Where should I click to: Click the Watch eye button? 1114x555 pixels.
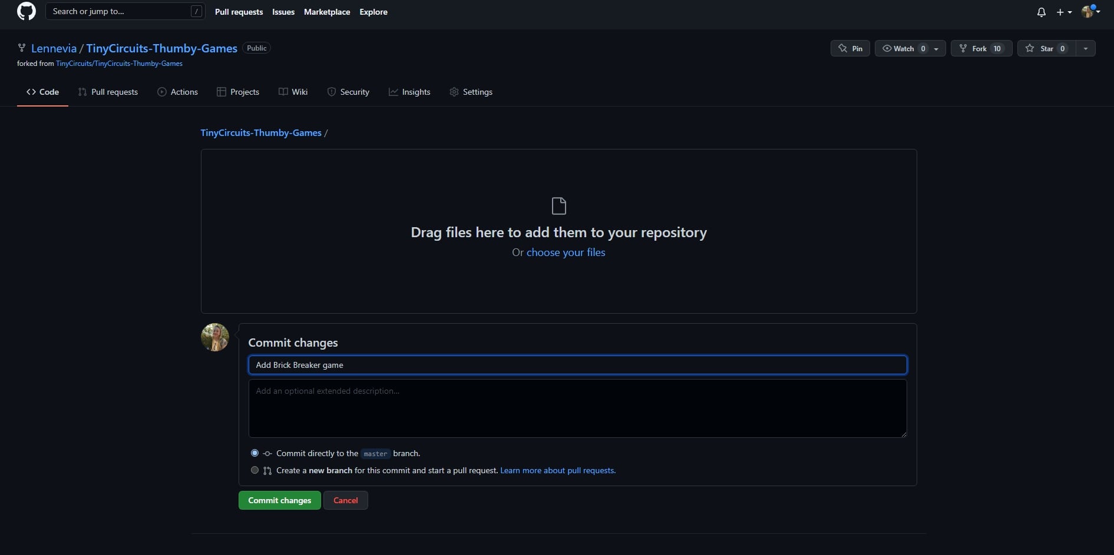pos(898,48)
